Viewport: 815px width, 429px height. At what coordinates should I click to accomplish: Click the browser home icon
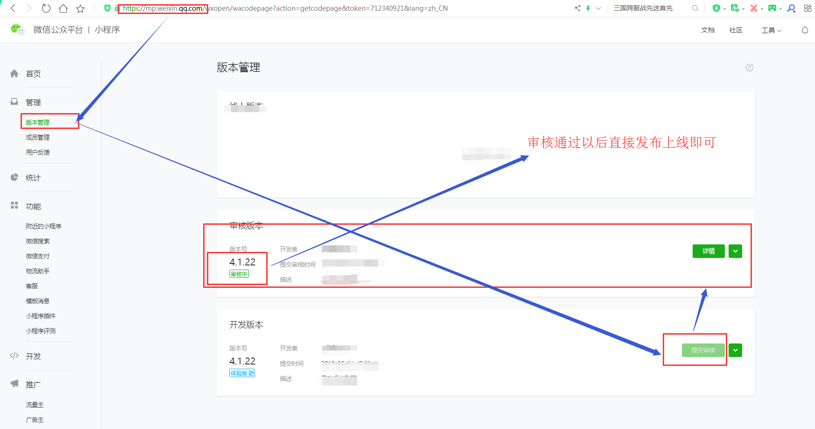coord(63,8)
